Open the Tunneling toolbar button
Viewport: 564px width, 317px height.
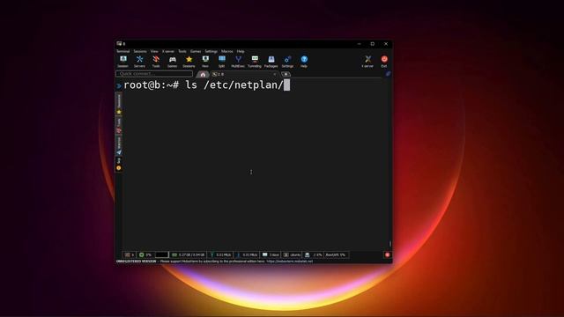point(255,62)
